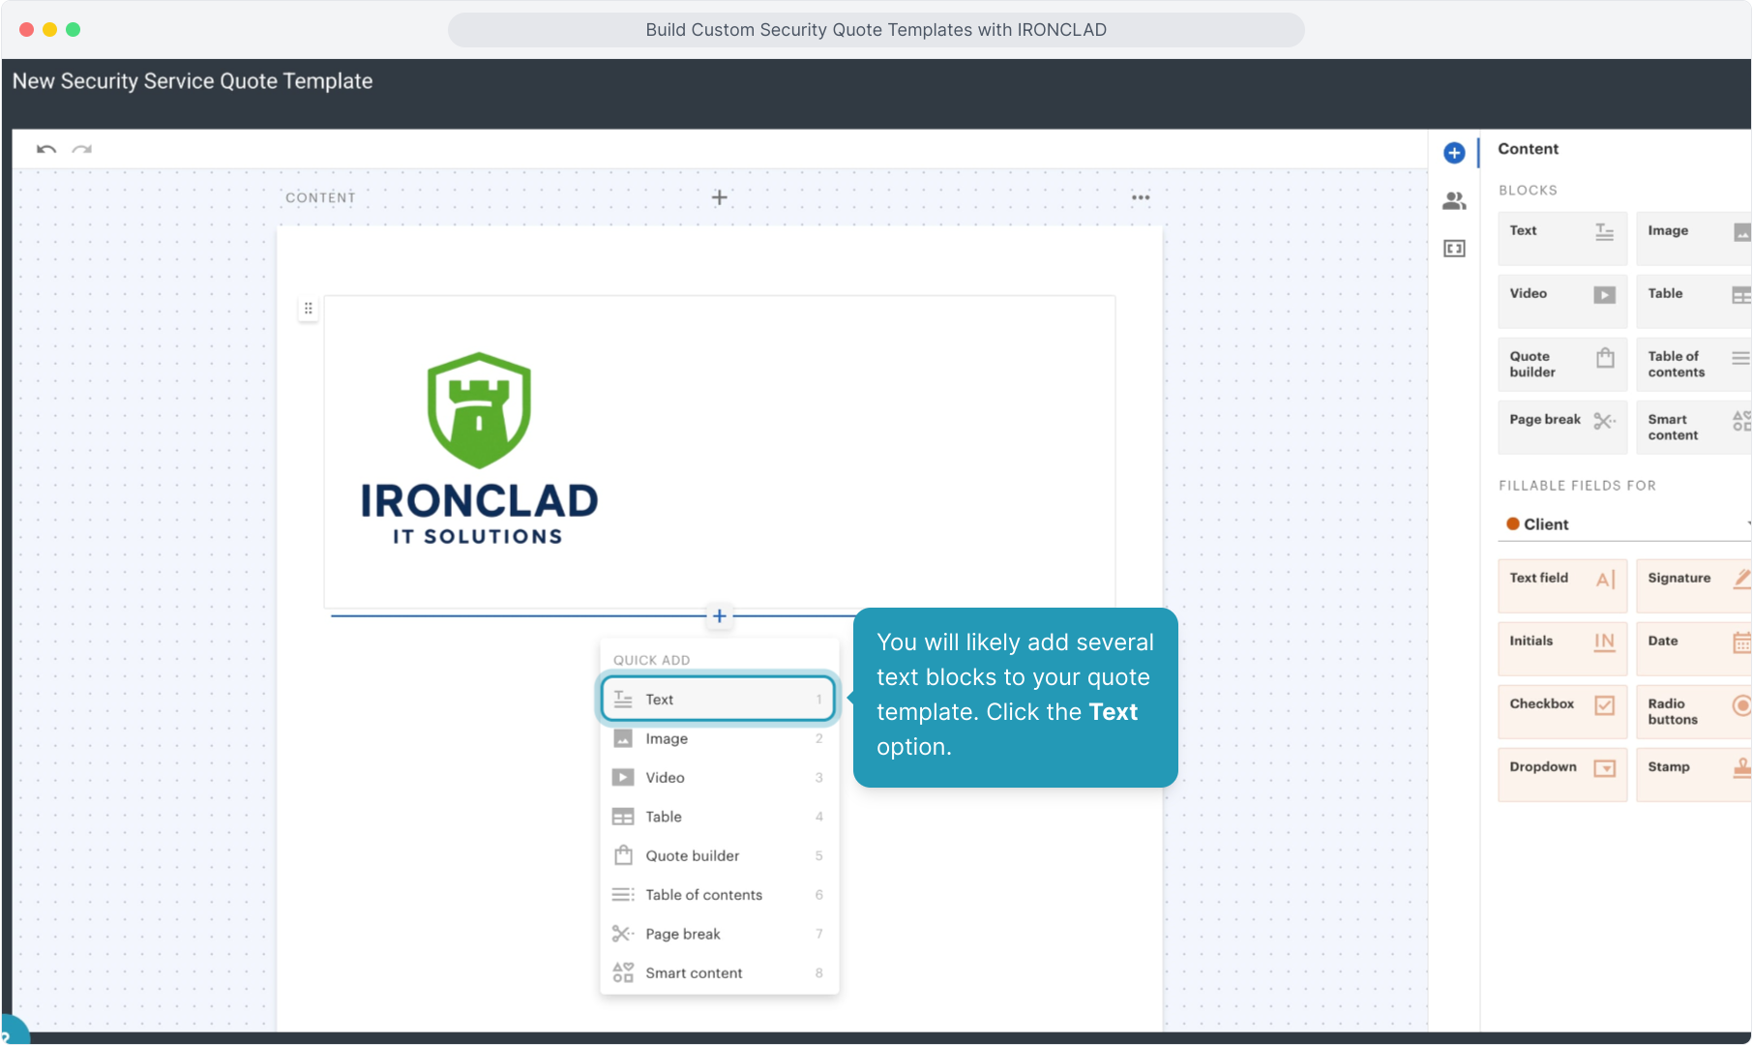Open the variables bracket icon in sidebar
1753x1045 pixels.
1453,249
